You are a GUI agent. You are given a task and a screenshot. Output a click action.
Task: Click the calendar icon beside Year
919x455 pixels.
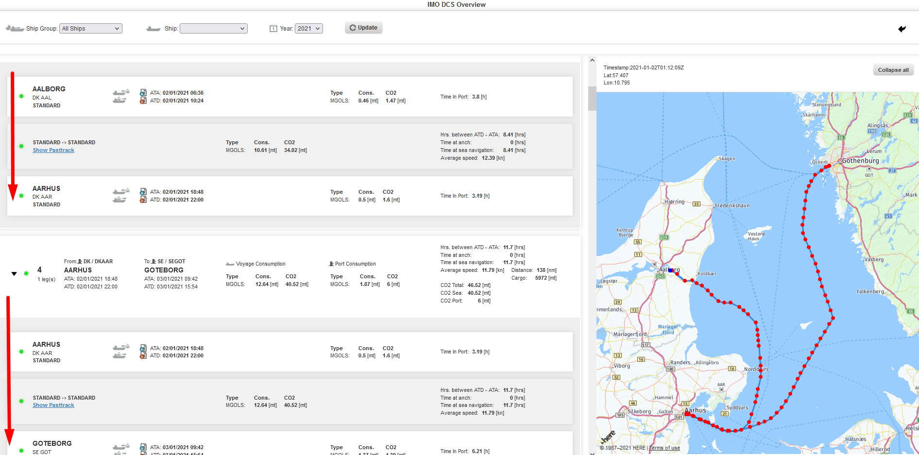pyautogui.click(x=273, y=29)
